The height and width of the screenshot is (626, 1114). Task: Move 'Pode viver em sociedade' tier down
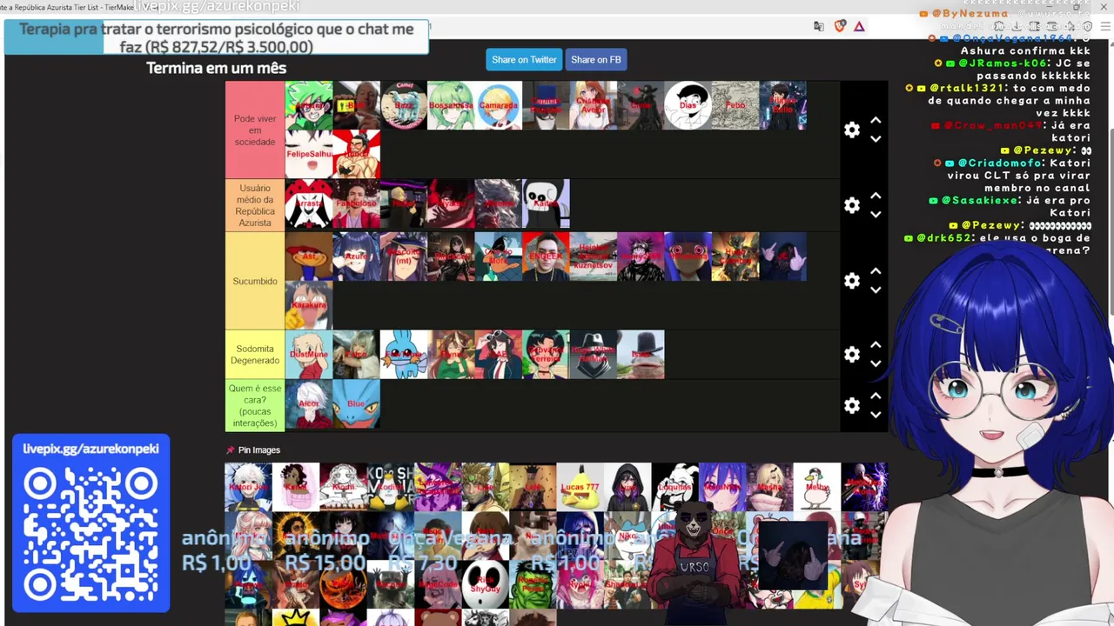point(876,139)
